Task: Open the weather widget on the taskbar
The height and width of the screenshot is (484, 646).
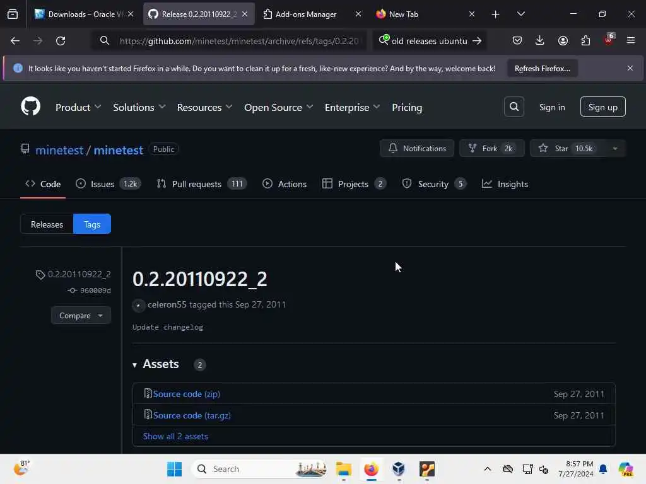Action: (21, 468)
